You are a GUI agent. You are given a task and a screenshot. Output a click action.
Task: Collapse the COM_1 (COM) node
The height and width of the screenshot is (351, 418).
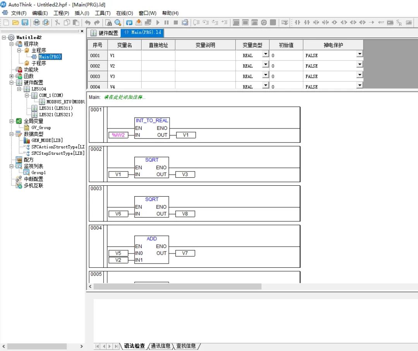pos(27,96)
